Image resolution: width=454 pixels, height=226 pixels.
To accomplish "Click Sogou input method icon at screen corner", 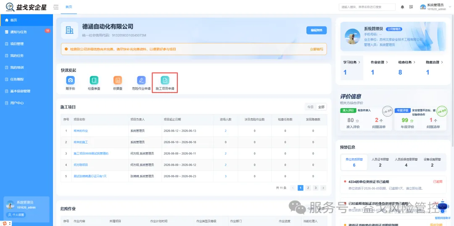I will (x=5, y=223).
